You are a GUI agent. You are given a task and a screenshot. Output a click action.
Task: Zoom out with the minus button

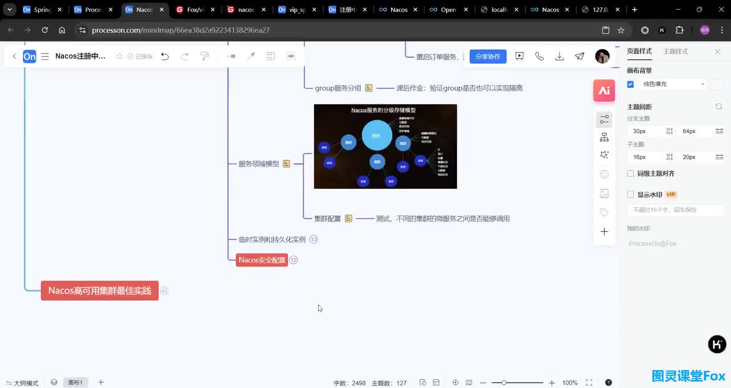point(483,383)
